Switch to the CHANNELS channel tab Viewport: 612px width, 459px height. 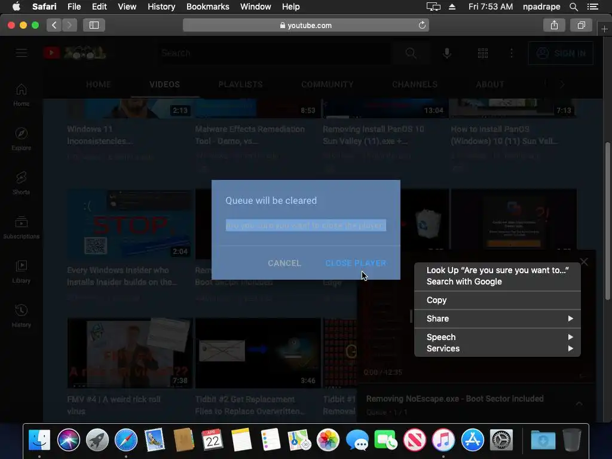click(x=415, y=84)
